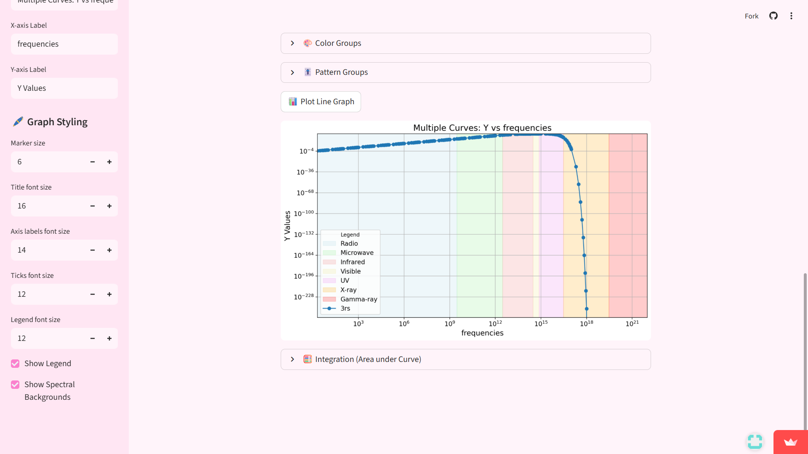Decrease ticks font size with minus

click(93, 294)
